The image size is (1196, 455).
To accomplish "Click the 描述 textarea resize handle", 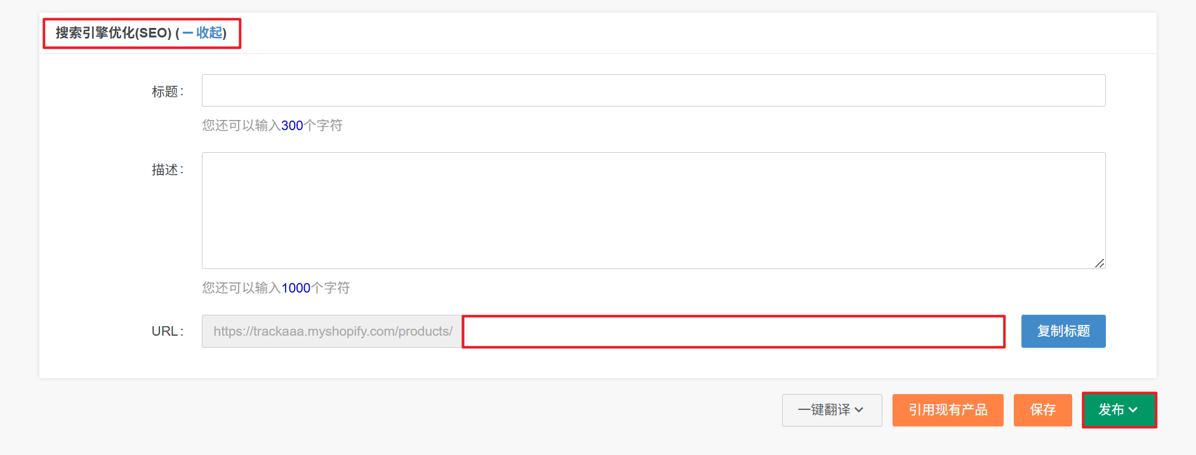I will click(x=1100, y=263).
